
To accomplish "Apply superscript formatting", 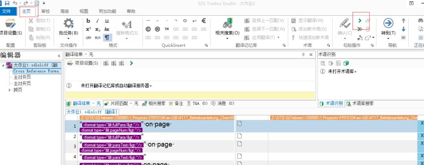I will [88, 29].
